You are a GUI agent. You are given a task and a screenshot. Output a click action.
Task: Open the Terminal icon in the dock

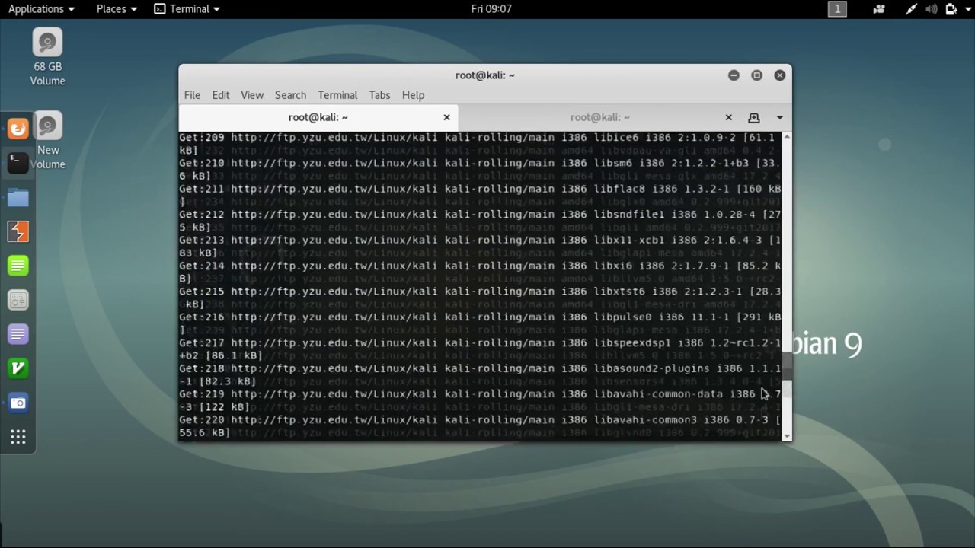[x=18, y=162]
